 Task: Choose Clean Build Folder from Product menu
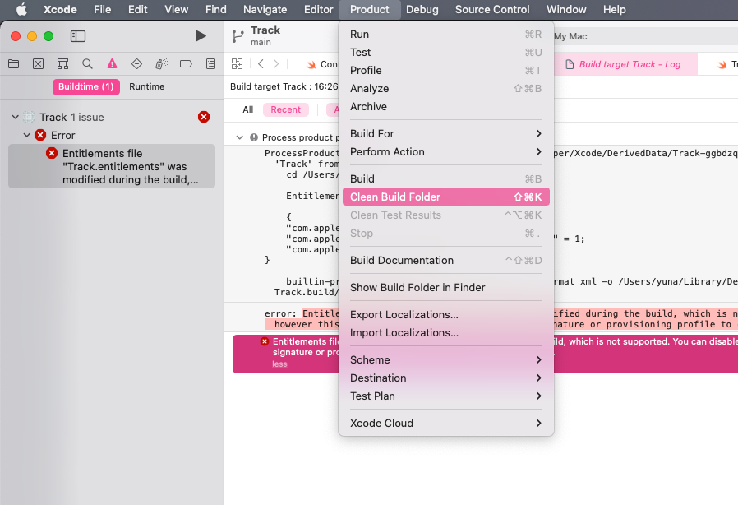[395, 197]
